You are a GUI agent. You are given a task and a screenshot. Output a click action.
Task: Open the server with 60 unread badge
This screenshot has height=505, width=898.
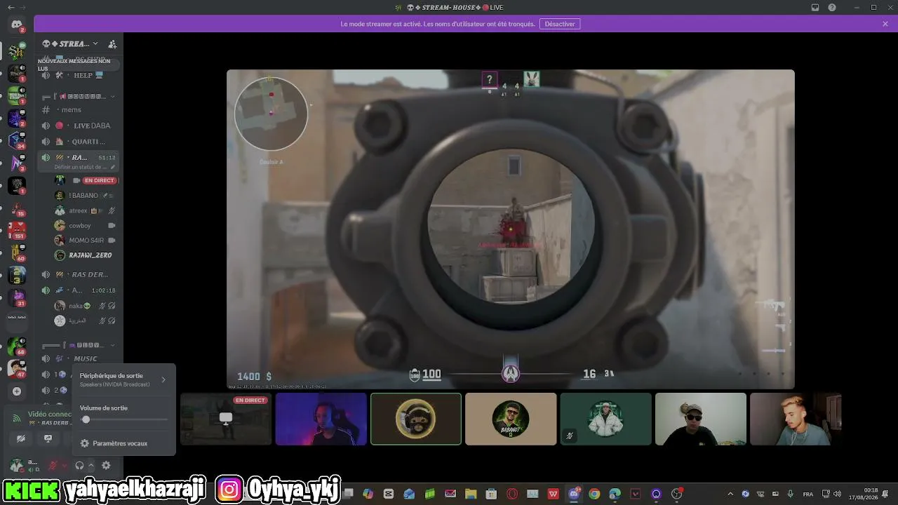click(17, 252)
